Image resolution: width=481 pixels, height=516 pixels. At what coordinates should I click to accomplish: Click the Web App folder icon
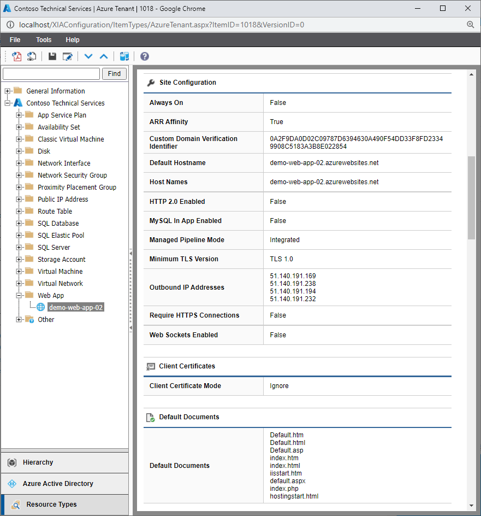pos(29,295)
